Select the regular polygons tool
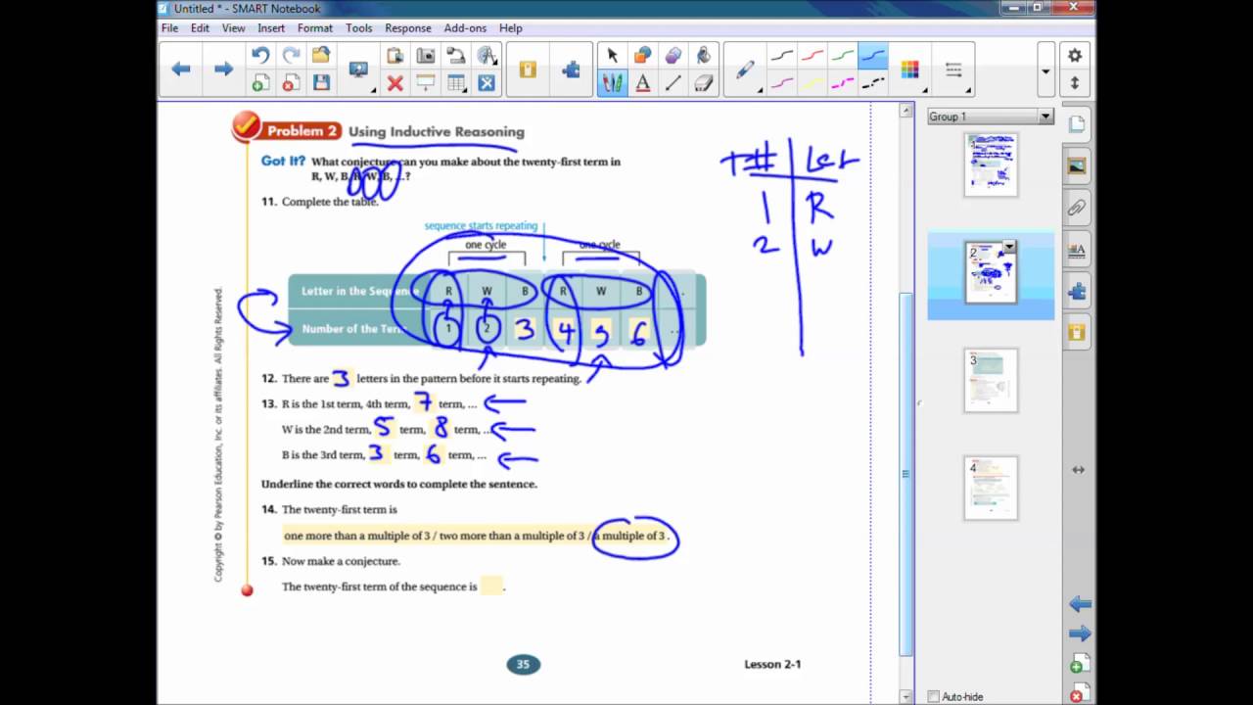Viewport: 1253px width, 705px height. point(673,56)
